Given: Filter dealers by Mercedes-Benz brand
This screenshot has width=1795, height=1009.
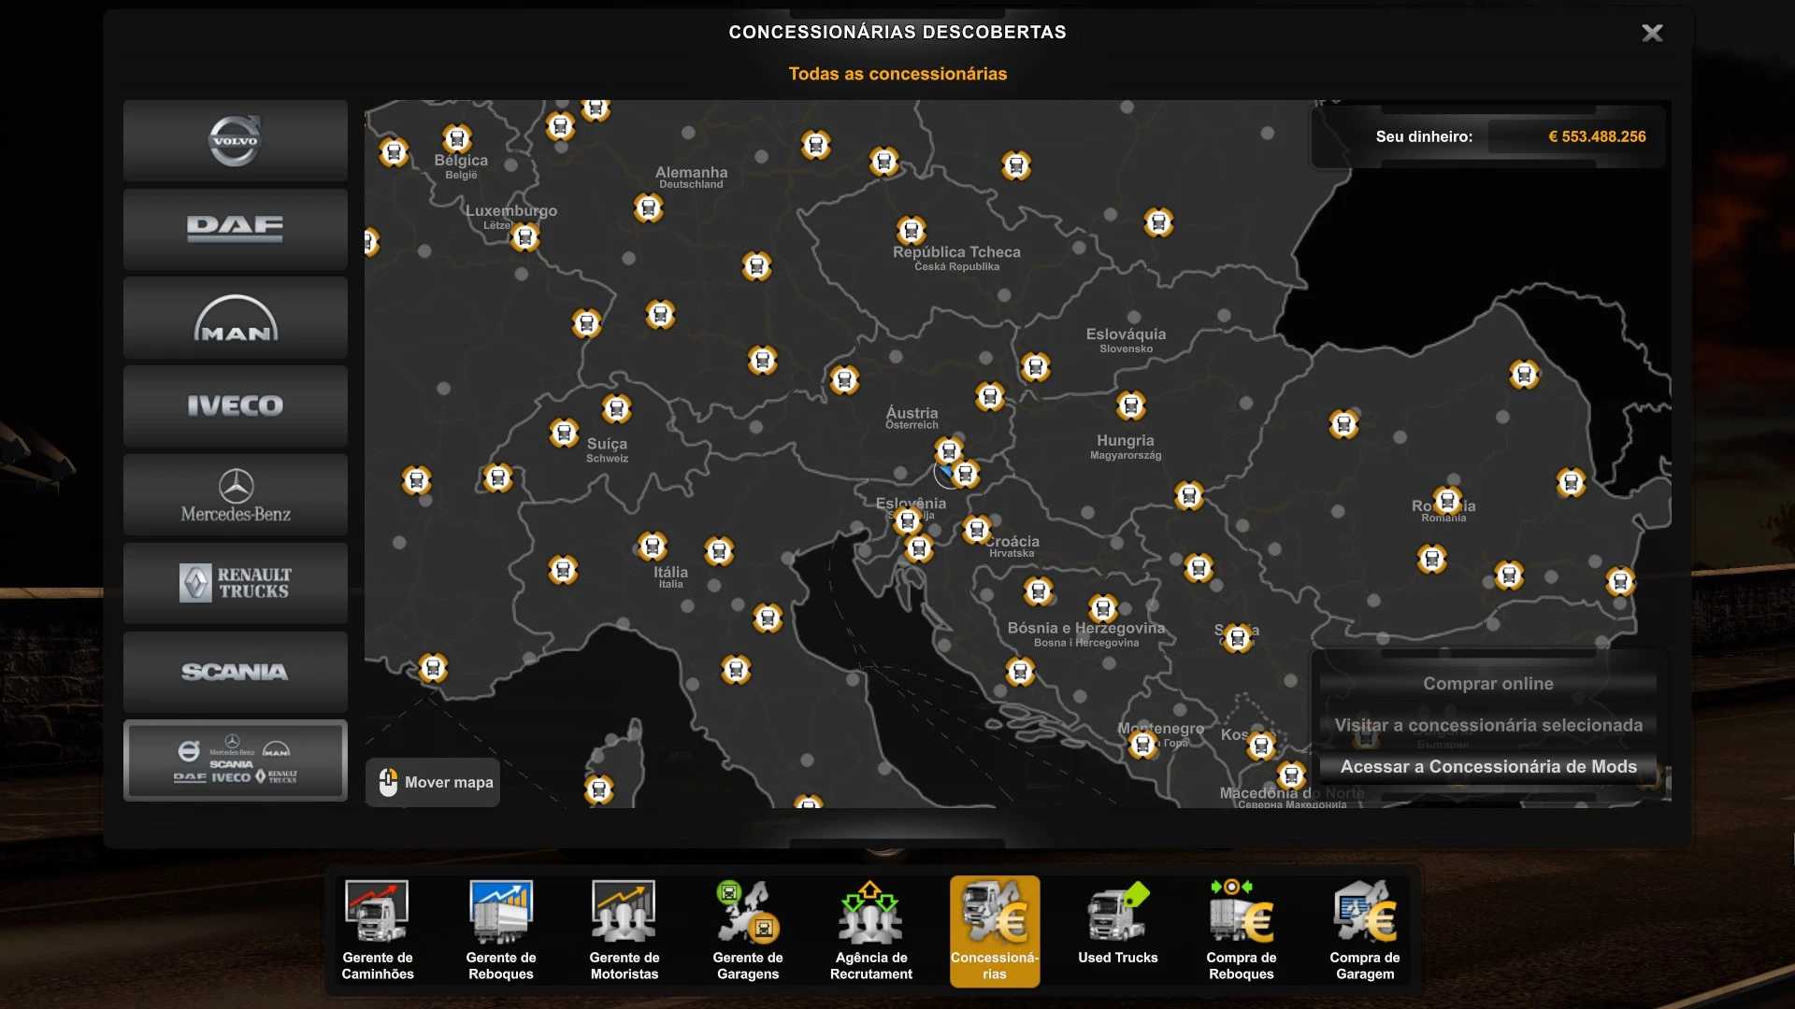Looking at the screenshot, I should (235, 495).
